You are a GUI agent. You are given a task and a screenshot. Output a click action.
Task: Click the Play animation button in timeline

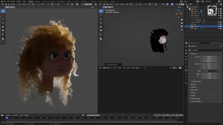coord(94,115)
